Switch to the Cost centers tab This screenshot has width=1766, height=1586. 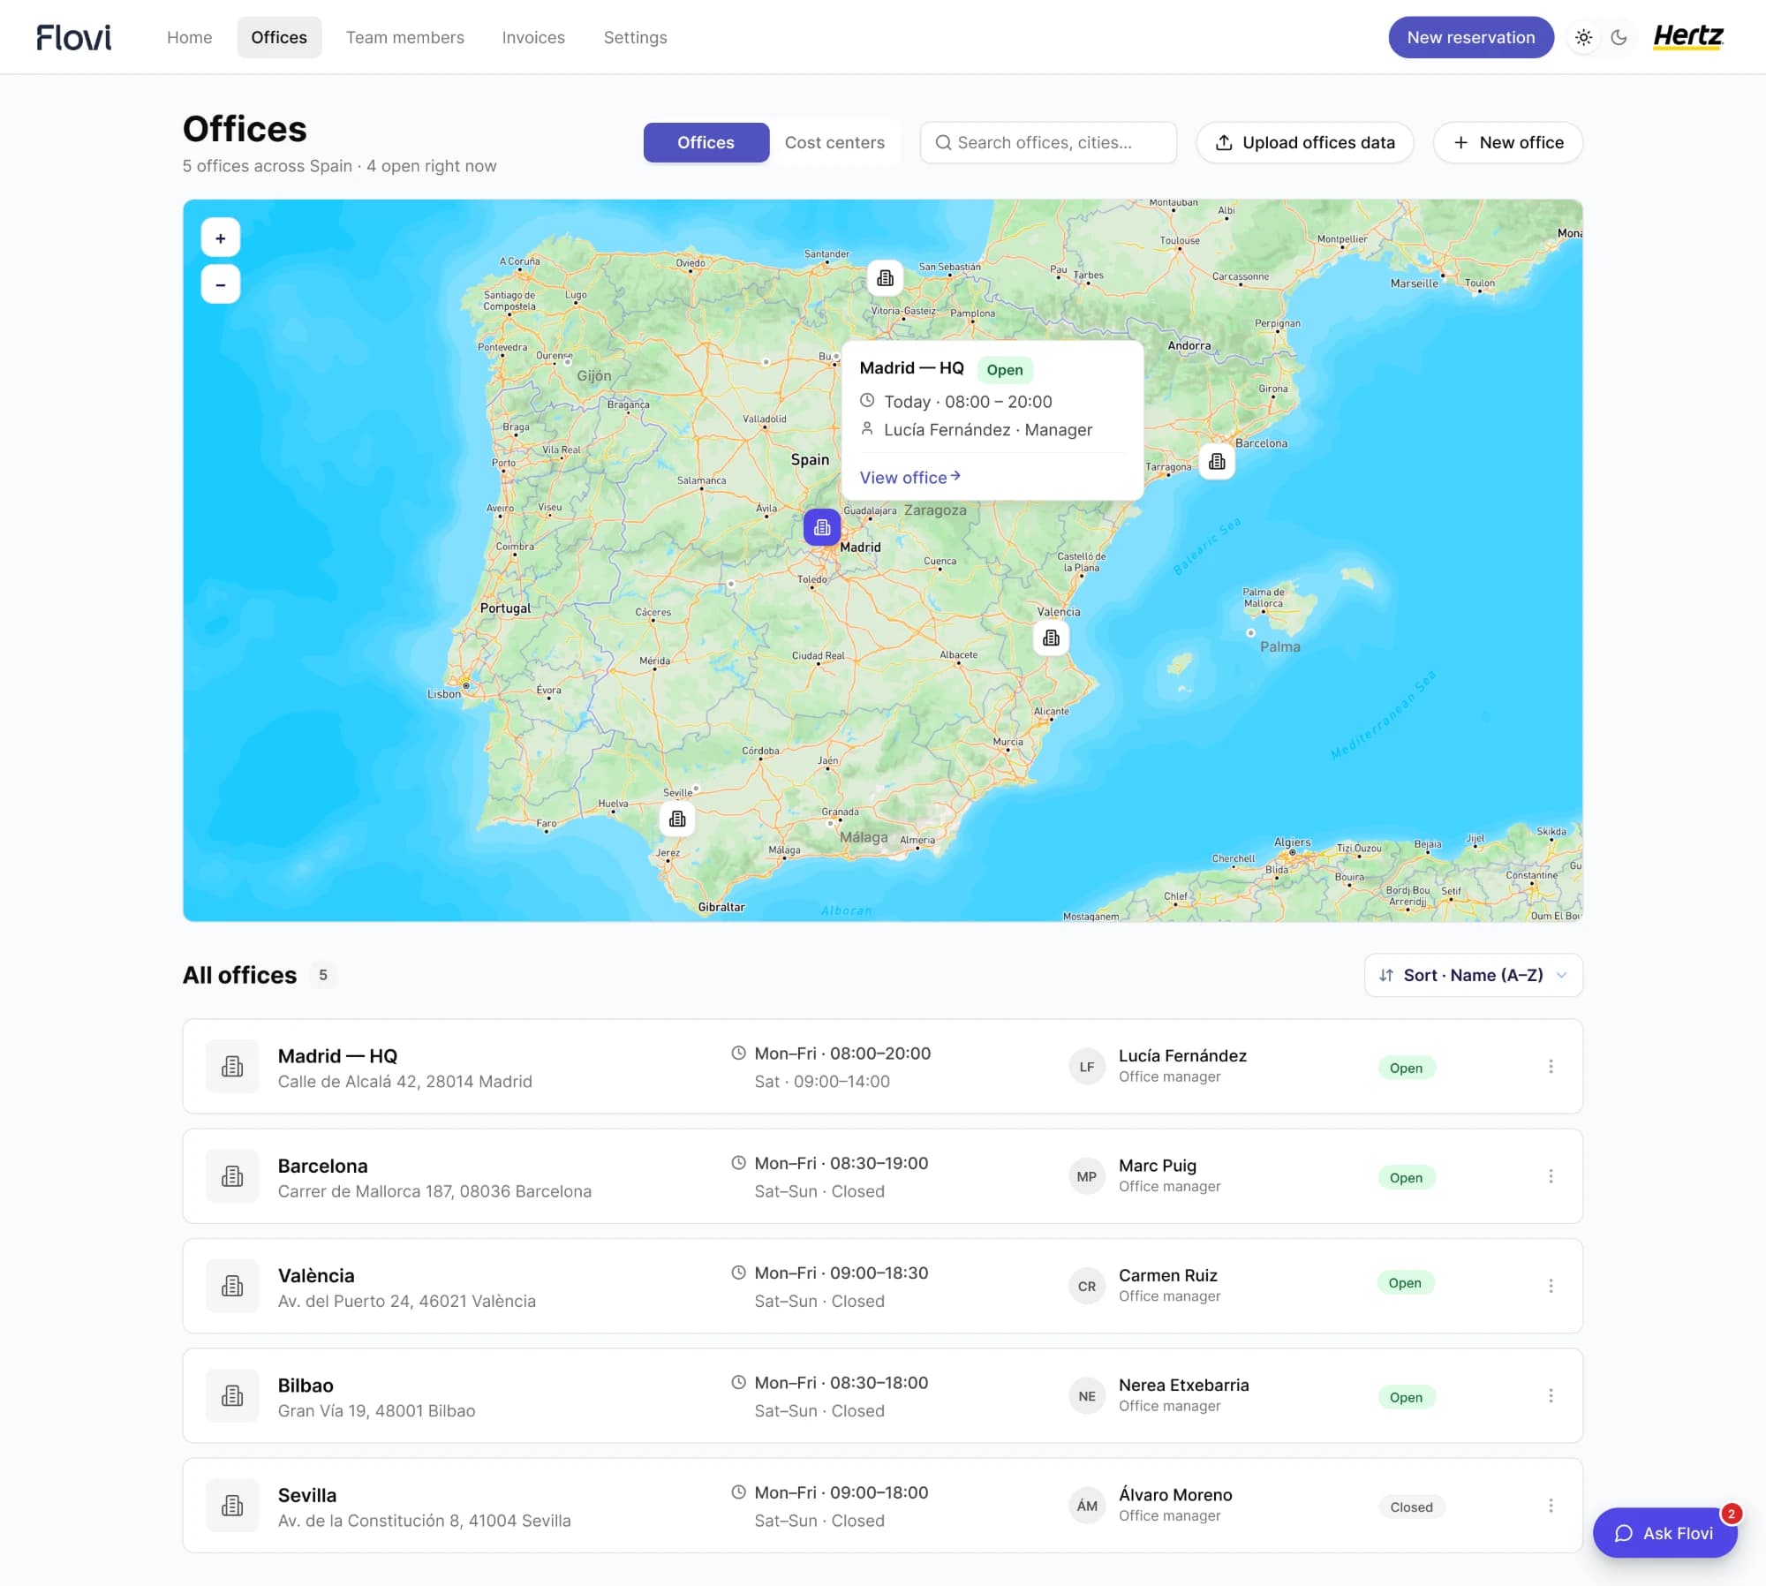[834, 142]
